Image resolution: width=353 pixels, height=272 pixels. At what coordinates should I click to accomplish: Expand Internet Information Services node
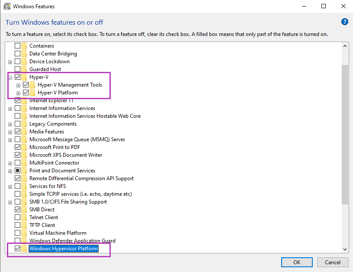10,109
